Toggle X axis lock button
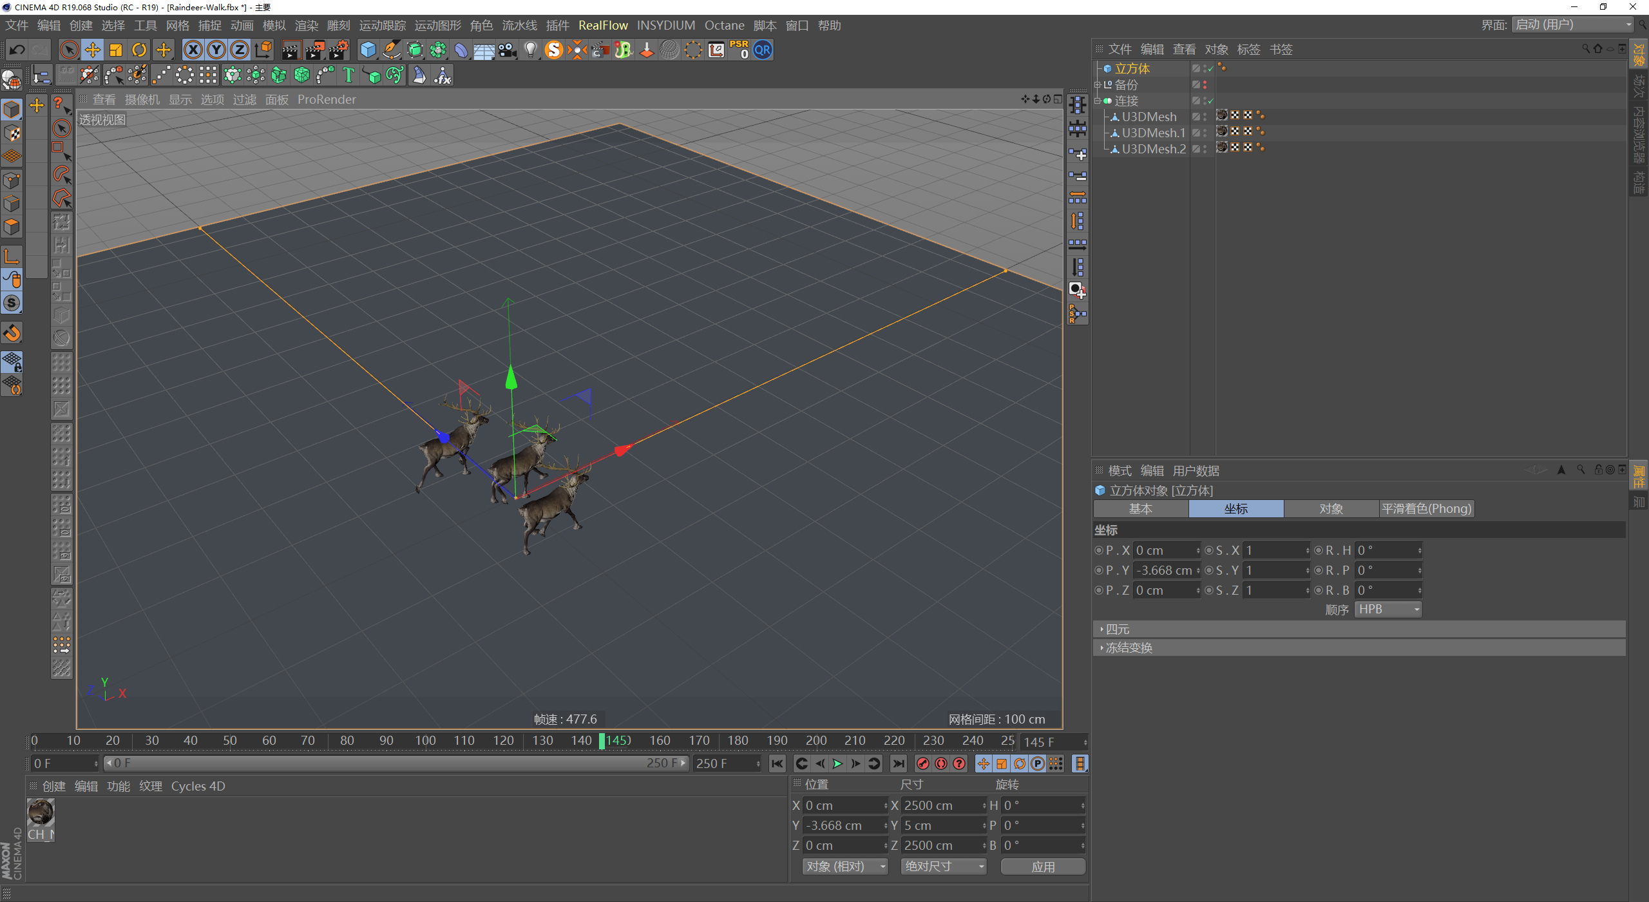 (193, 50)
